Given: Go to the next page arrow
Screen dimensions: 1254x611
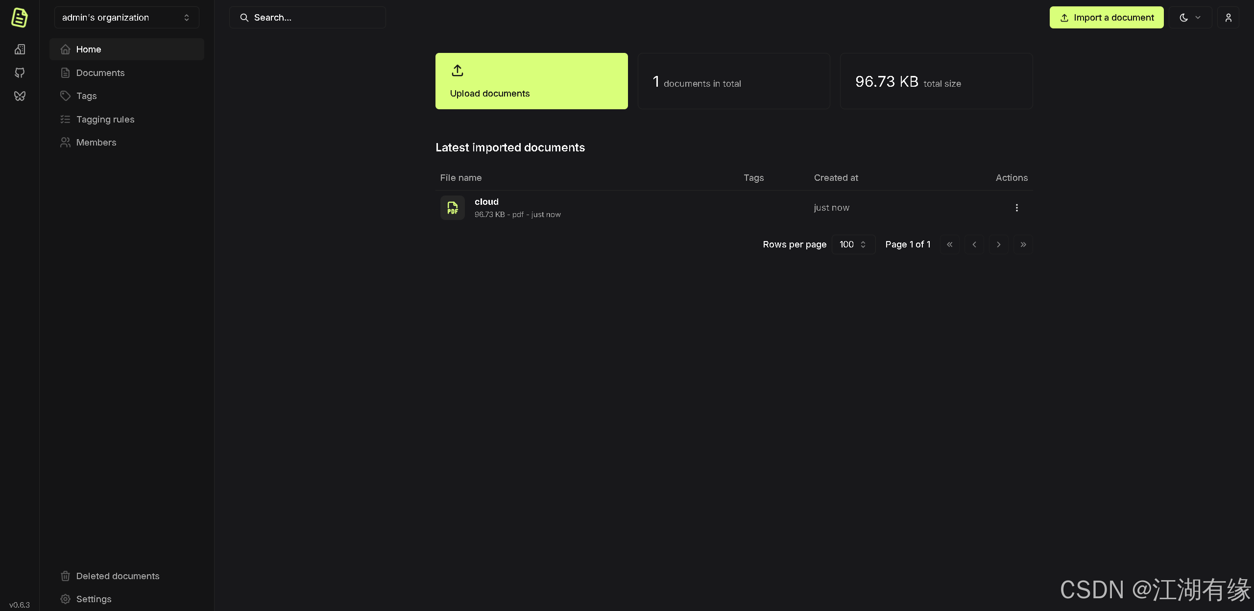Looking at the screenshot, I should tap(998, 244).
